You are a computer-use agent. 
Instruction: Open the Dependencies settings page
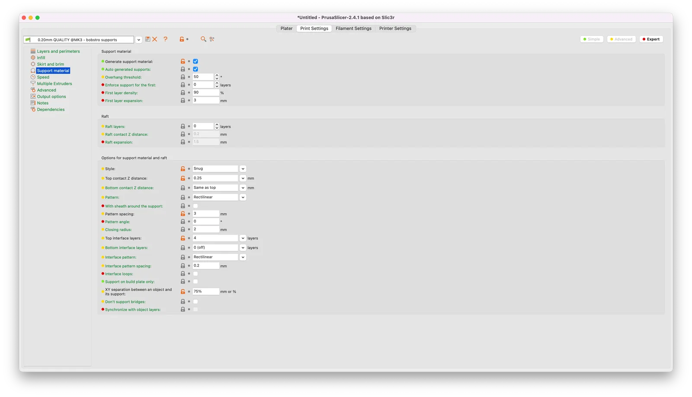click(x=51, y=110)
